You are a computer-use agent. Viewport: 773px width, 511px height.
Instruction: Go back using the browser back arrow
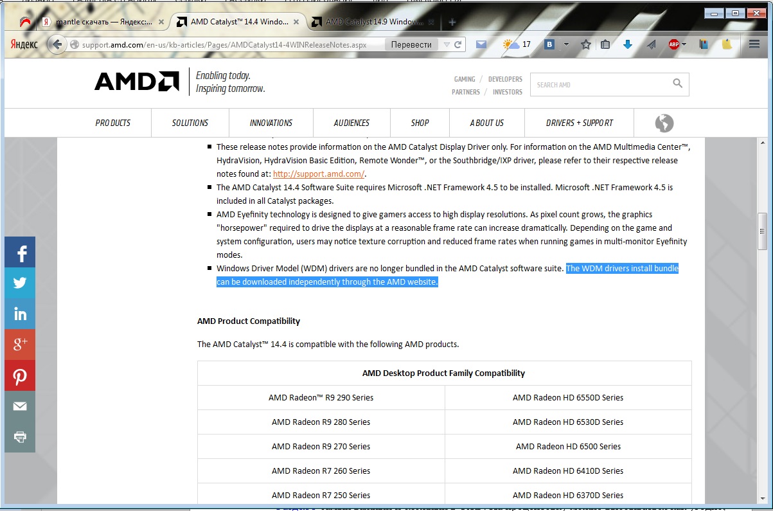57,44
